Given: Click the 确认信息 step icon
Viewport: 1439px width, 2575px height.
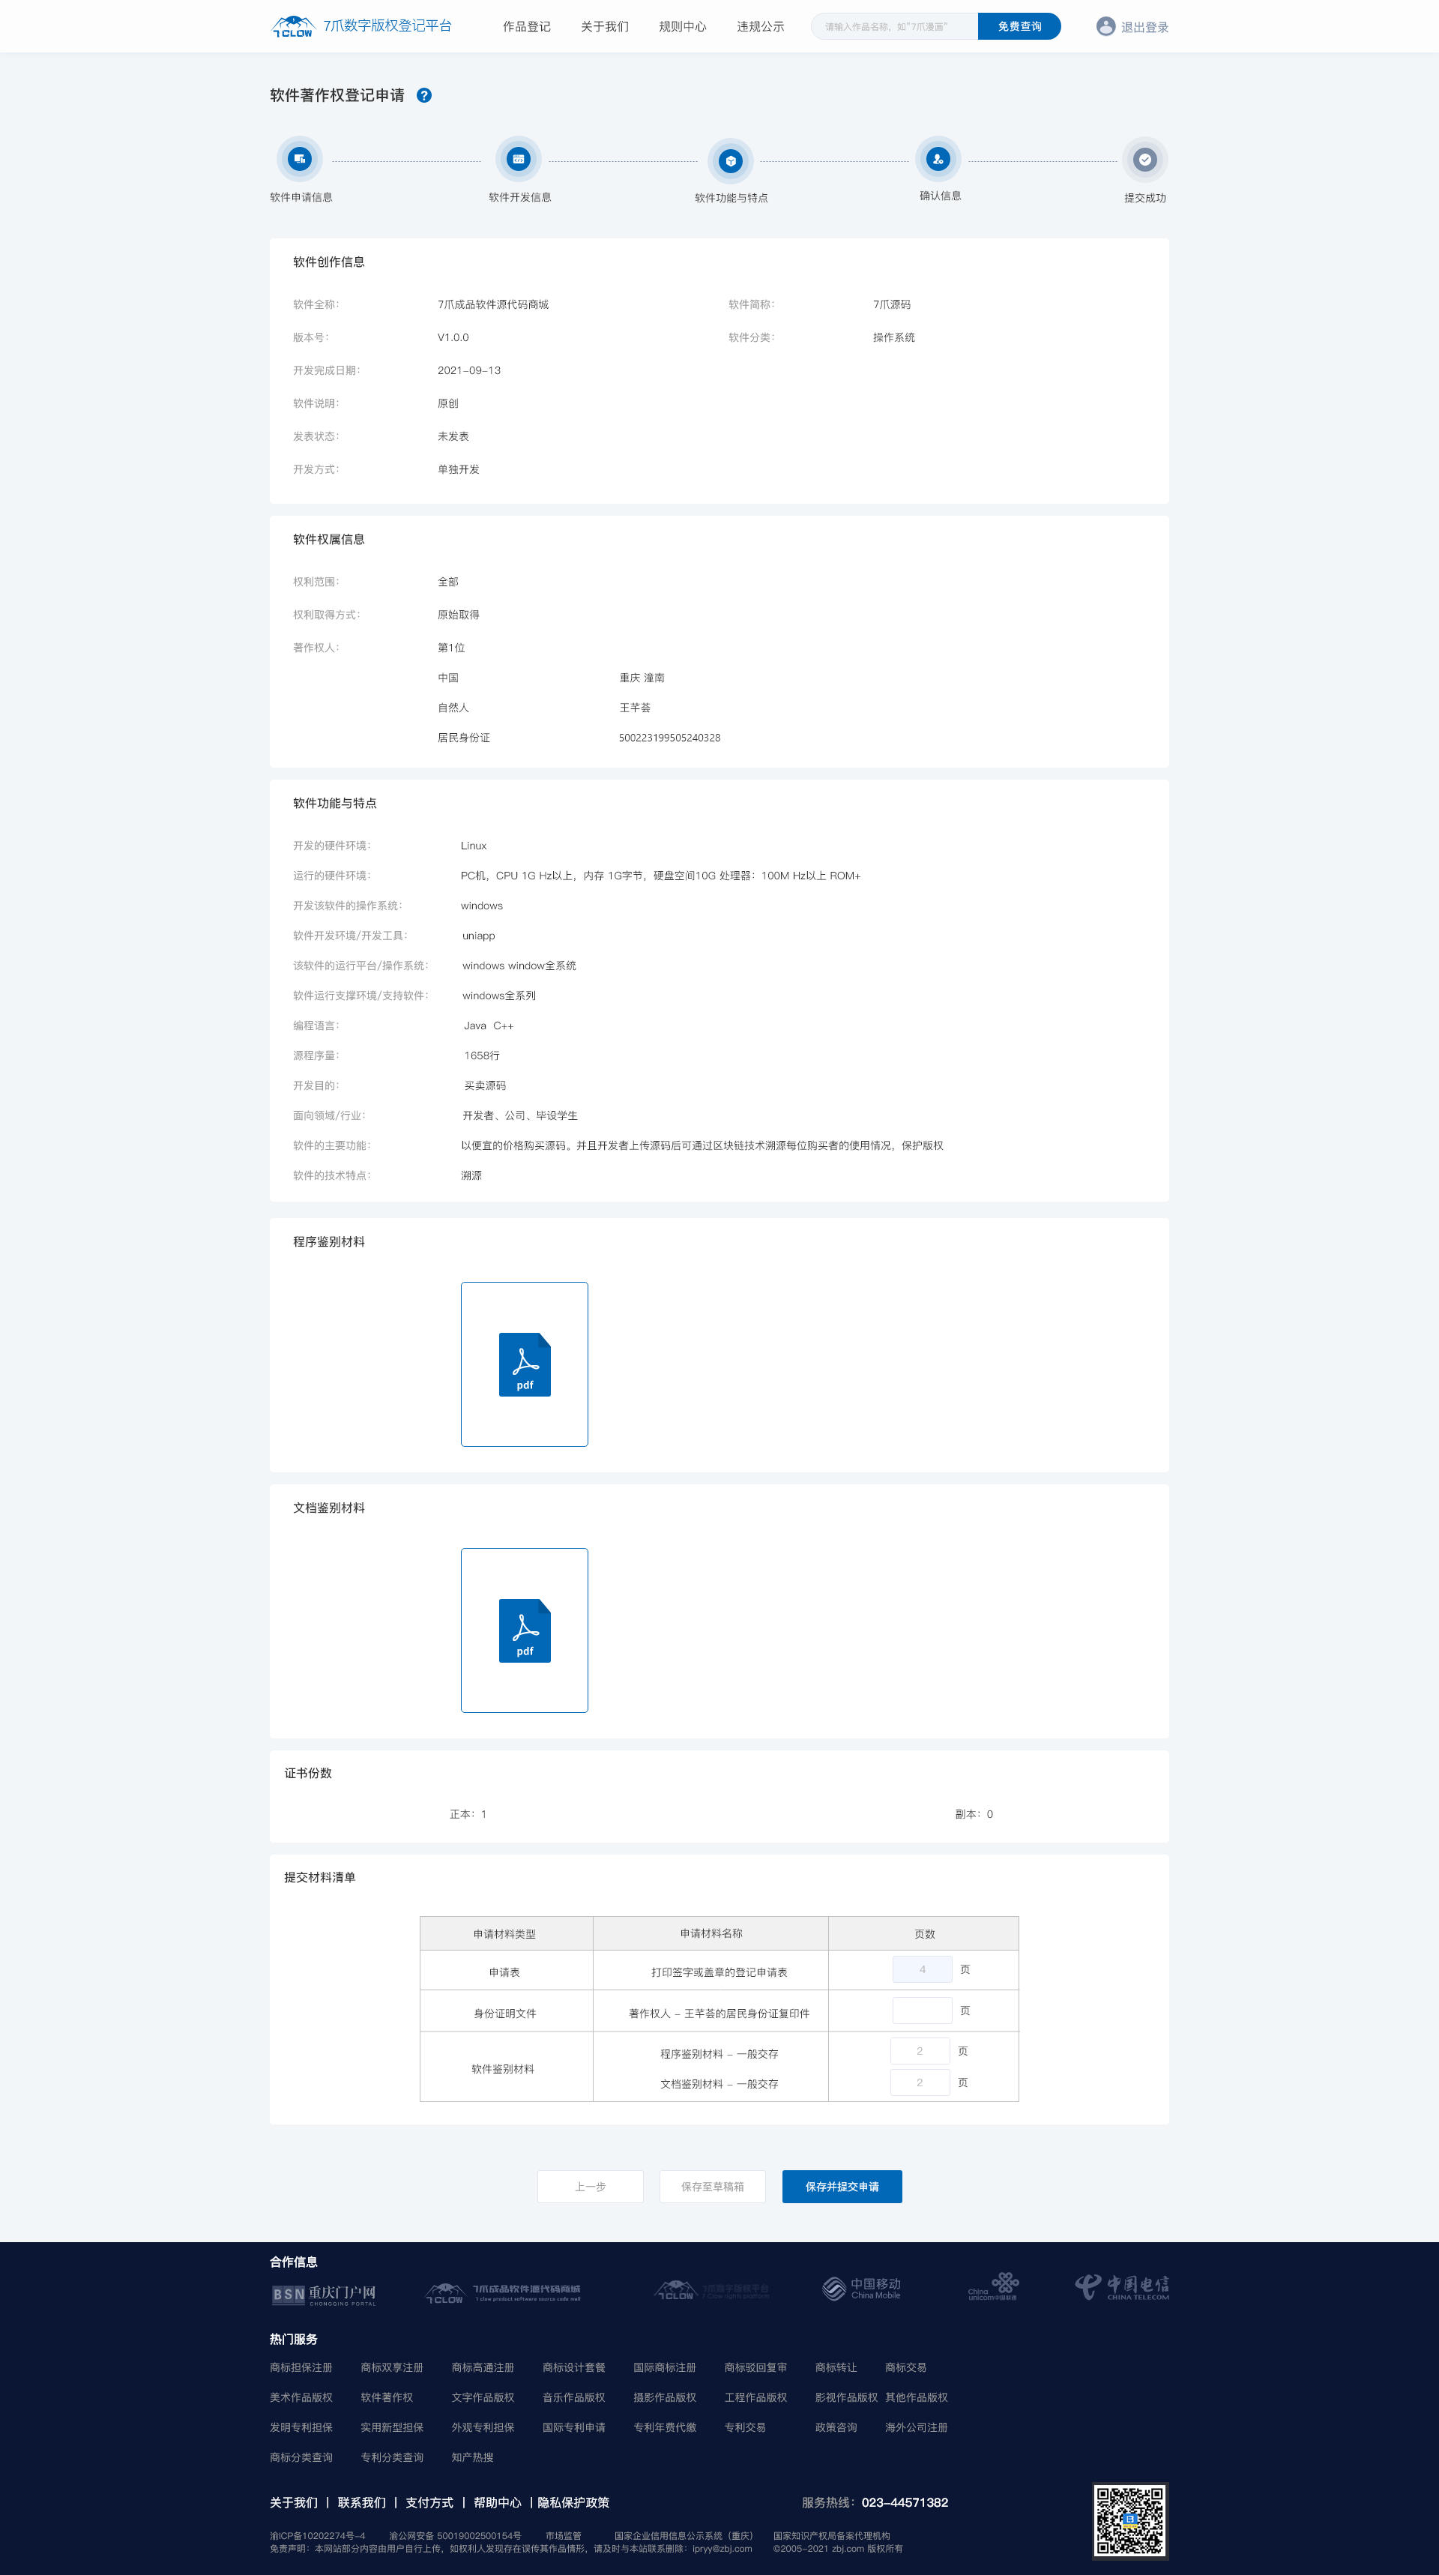Looking at the screenshot, I should [x=938, y=159].
